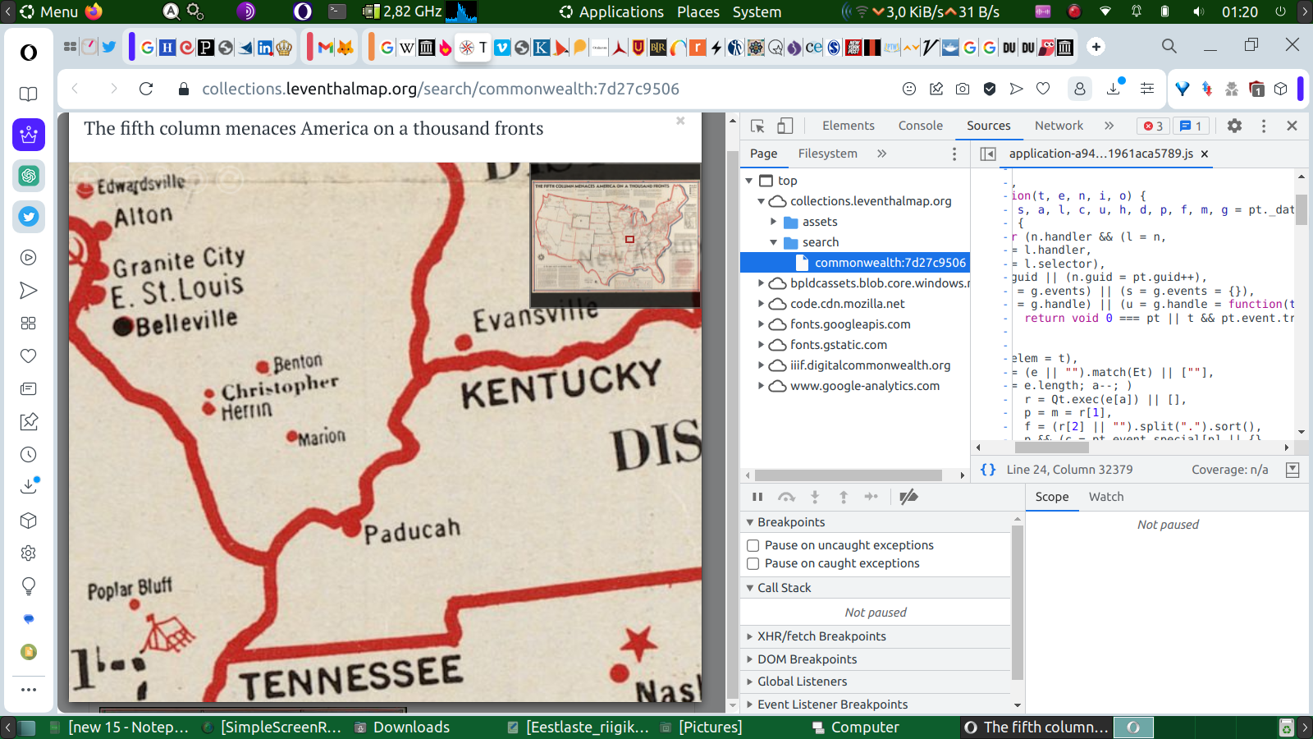This screenshot has width=1313, height=739.
Task: Enable Pause on caught exceptions
Action: tap(753, 563)
